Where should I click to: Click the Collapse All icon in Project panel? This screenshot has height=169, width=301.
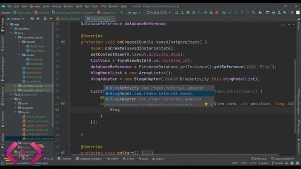pos(38,19)
